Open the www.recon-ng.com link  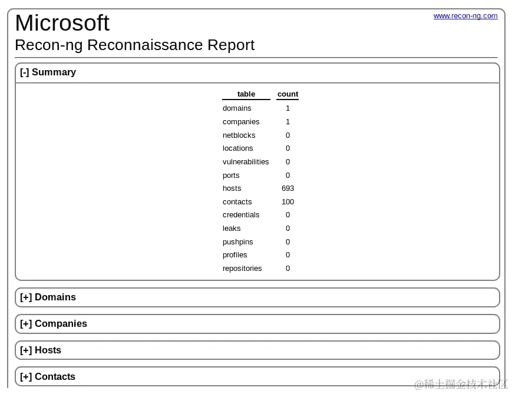(x=465, y=16)
